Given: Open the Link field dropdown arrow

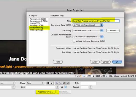Looking at the screenshot, I should point(57,87).
